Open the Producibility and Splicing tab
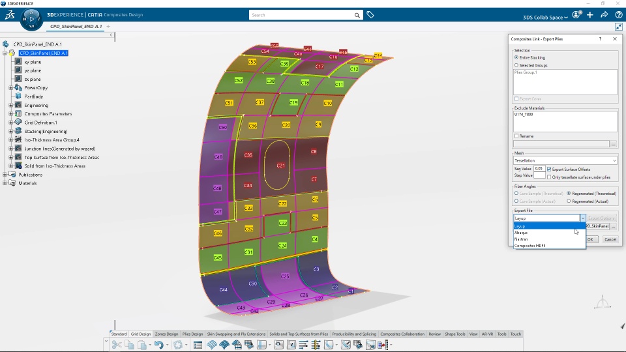Image resolution: width=626 pixels, height=352 pixels. pos(354,334)
